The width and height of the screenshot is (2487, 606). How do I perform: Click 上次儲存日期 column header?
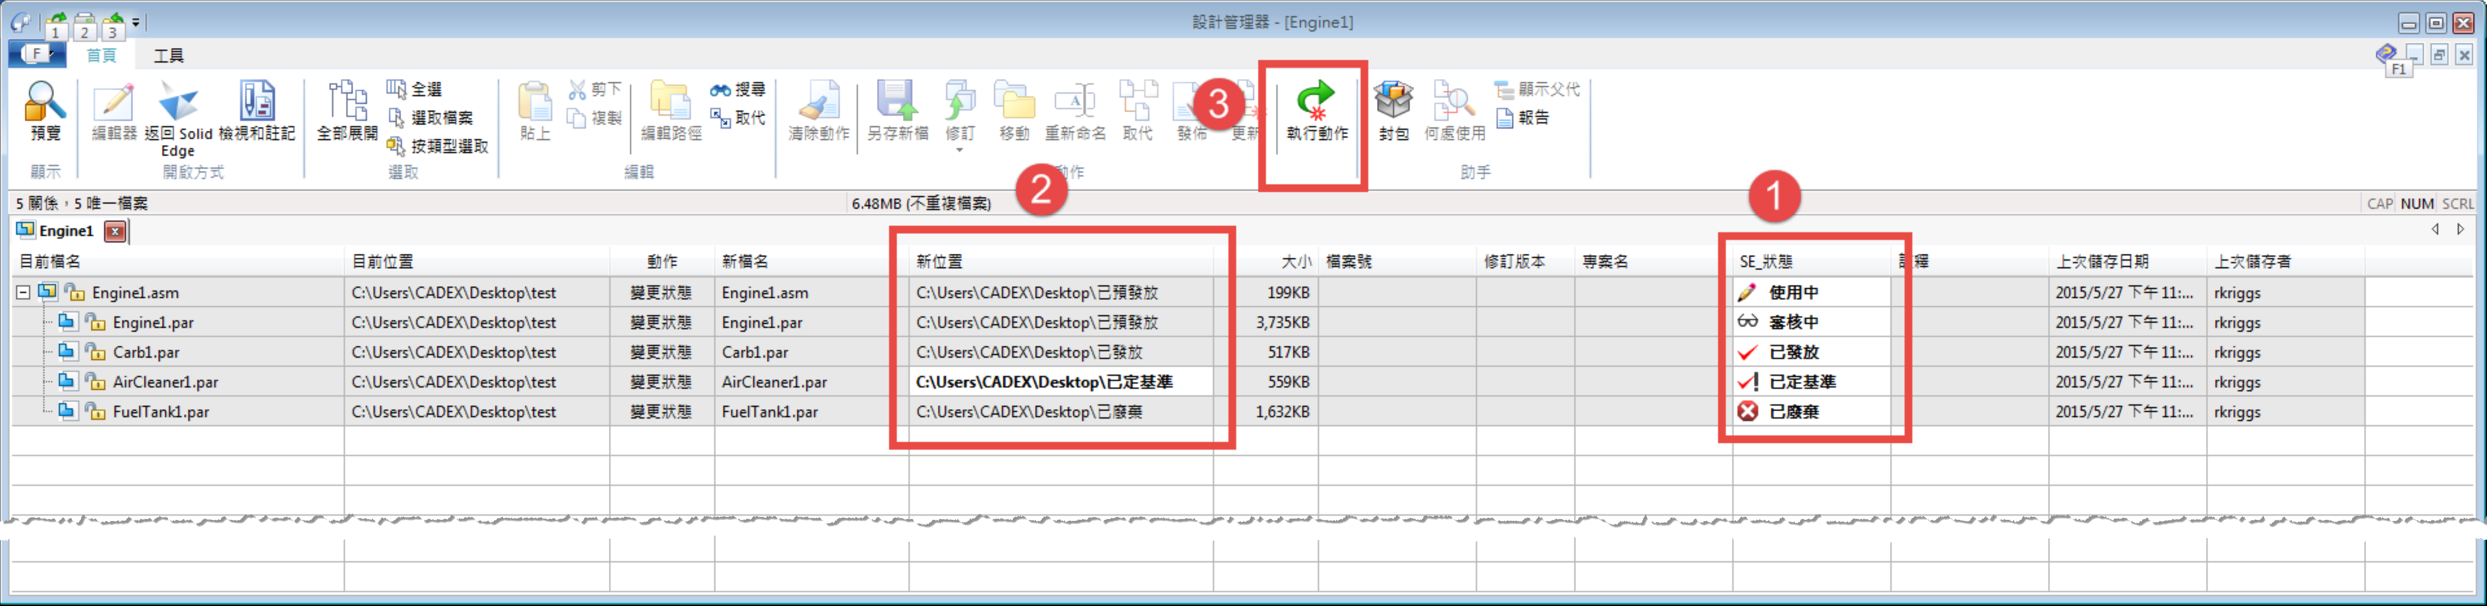pyautogui.click(x=2128, y=261)
